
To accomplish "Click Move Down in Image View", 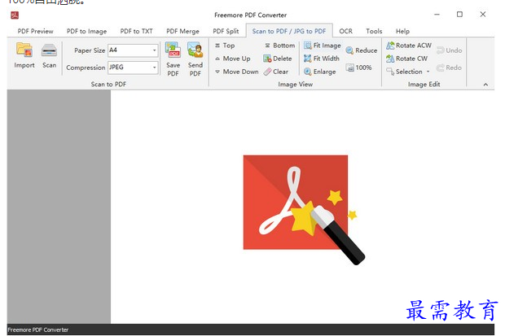I will pos(237,72).
